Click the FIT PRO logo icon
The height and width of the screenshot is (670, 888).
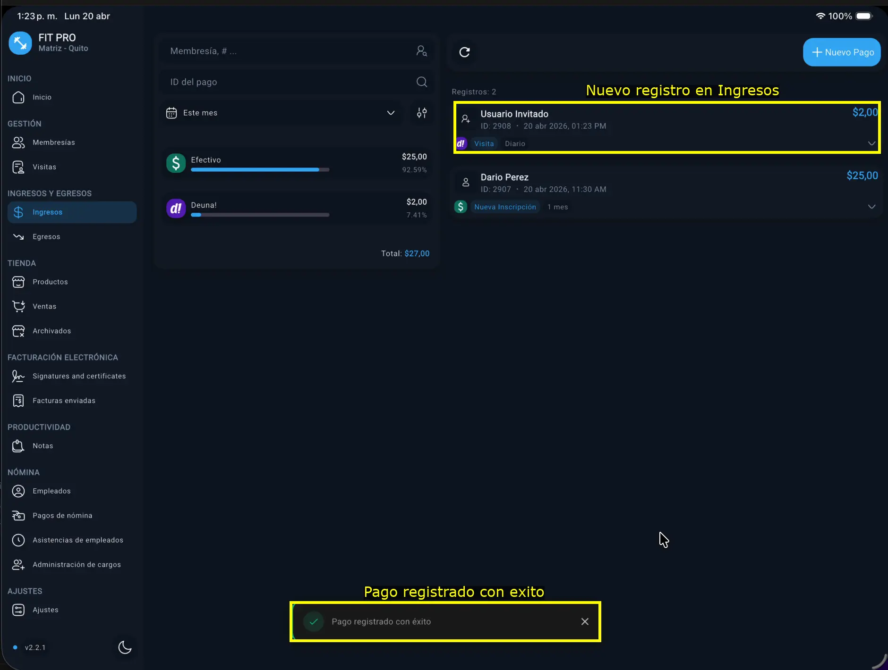click(20, 43)
